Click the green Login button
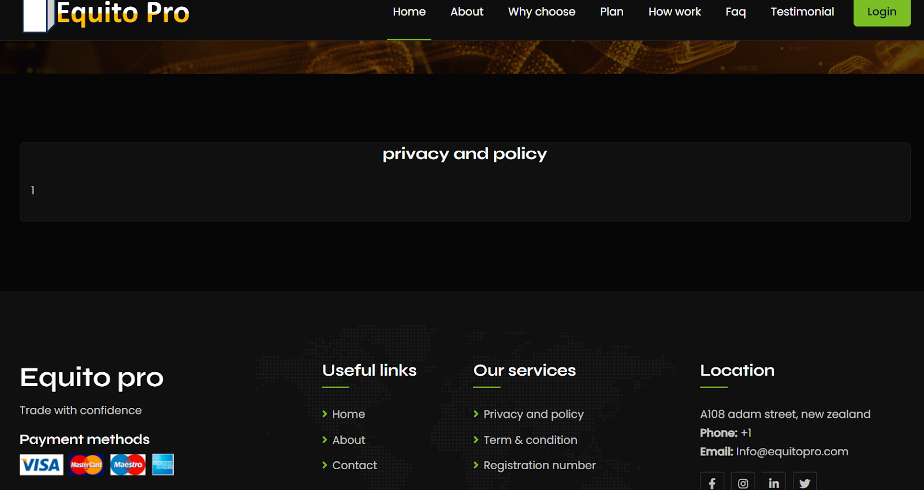This screenshot has height=490, width=924. 882,12
